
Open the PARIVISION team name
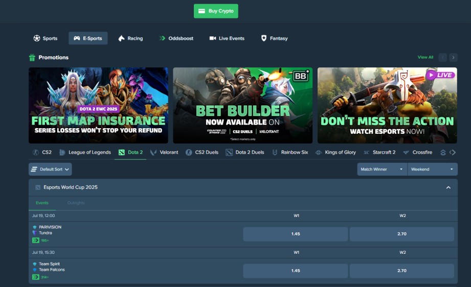pos(50,227)
